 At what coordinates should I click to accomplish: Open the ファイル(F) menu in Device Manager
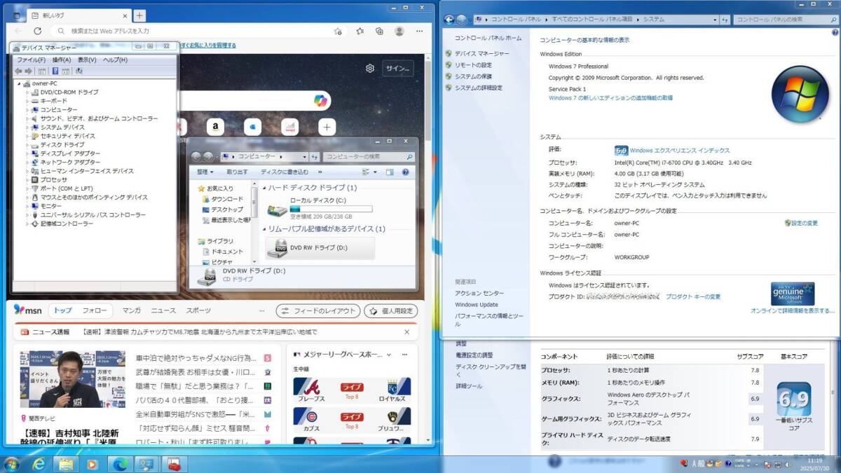(x=31, y=60)
